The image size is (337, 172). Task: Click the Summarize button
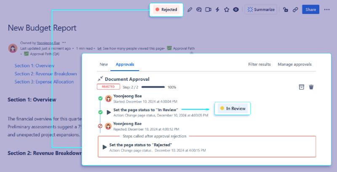pyautogui.click(x=261, y=10)
